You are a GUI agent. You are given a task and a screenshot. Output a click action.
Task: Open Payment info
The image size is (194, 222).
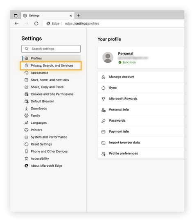(141, 131)
